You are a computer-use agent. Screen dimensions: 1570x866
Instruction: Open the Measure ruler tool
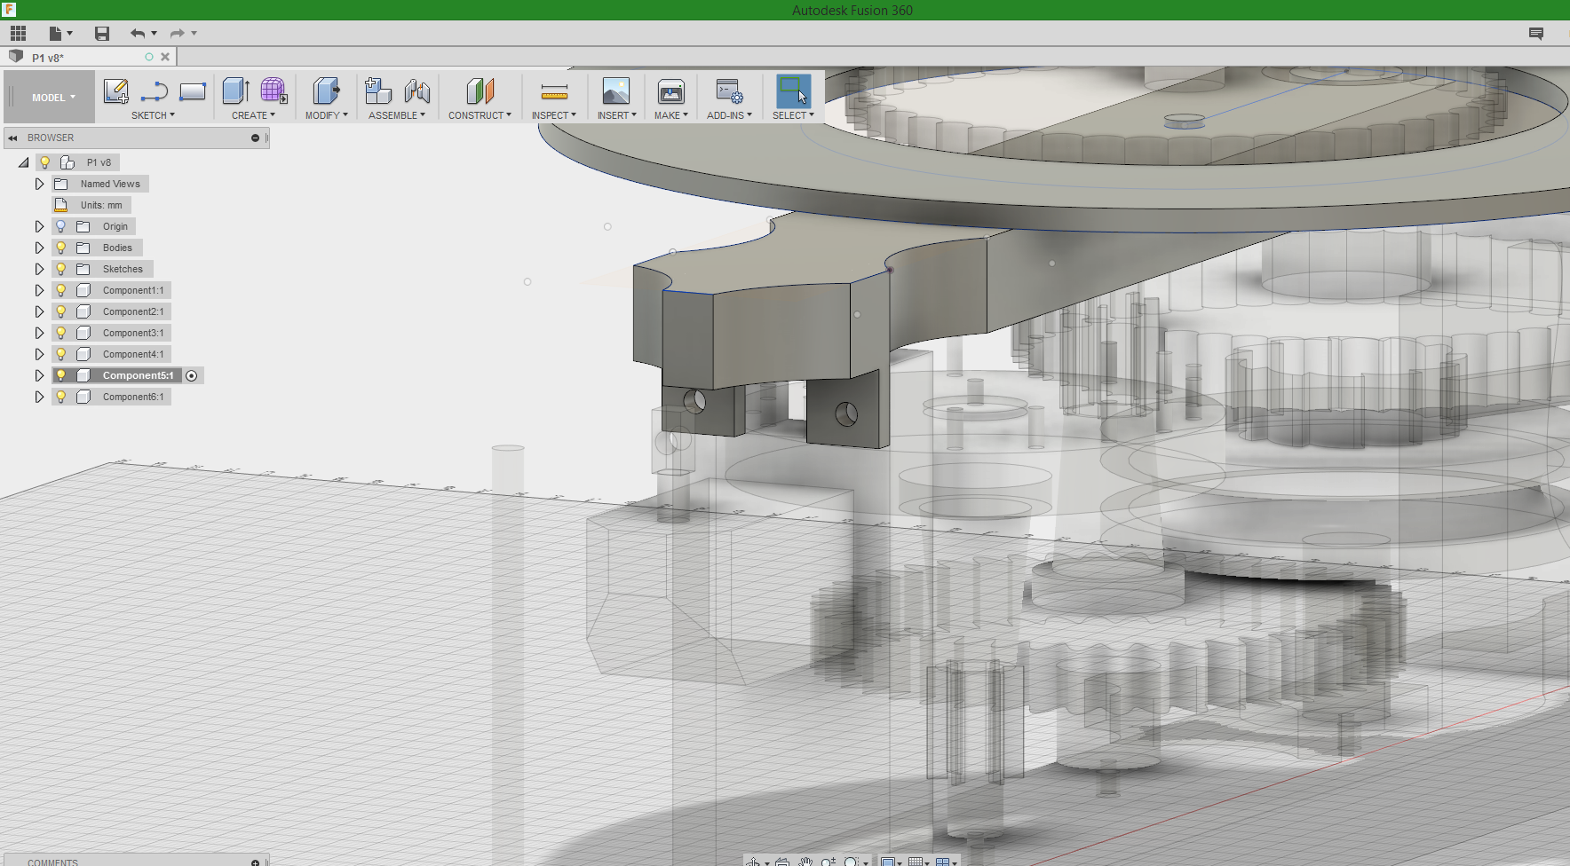554,91
